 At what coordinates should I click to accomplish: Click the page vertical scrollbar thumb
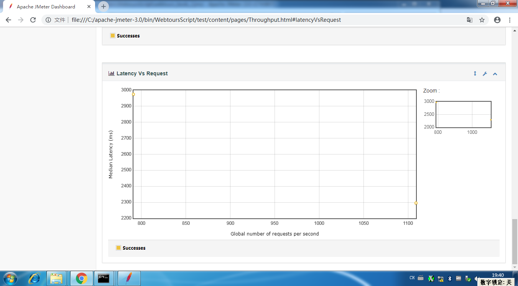click(515, 241)
